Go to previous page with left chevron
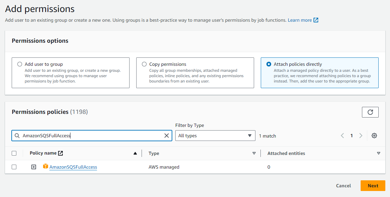This screenshot has height=197, width=390. tap(342, 136)
